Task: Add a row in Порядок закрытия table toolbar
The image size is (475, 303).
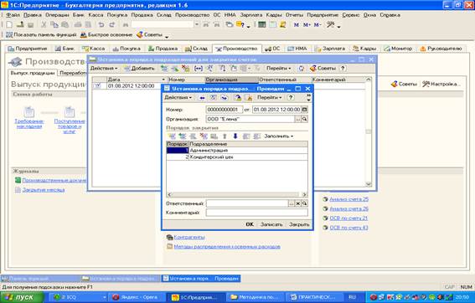Action: click(172, 136)
